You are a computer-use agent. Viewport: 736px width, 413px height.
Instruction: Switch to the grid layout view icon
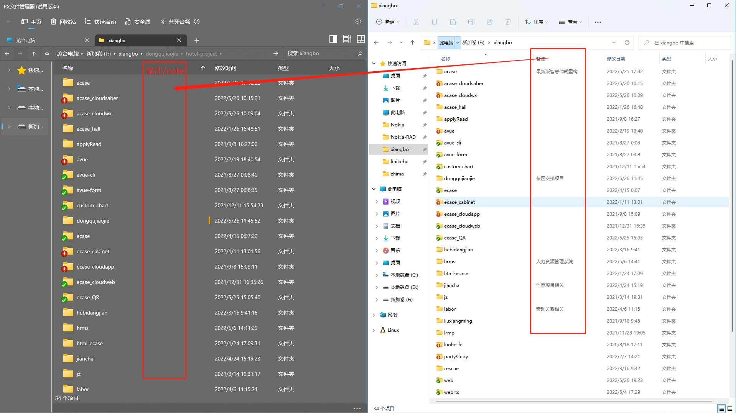click(361, 39)
